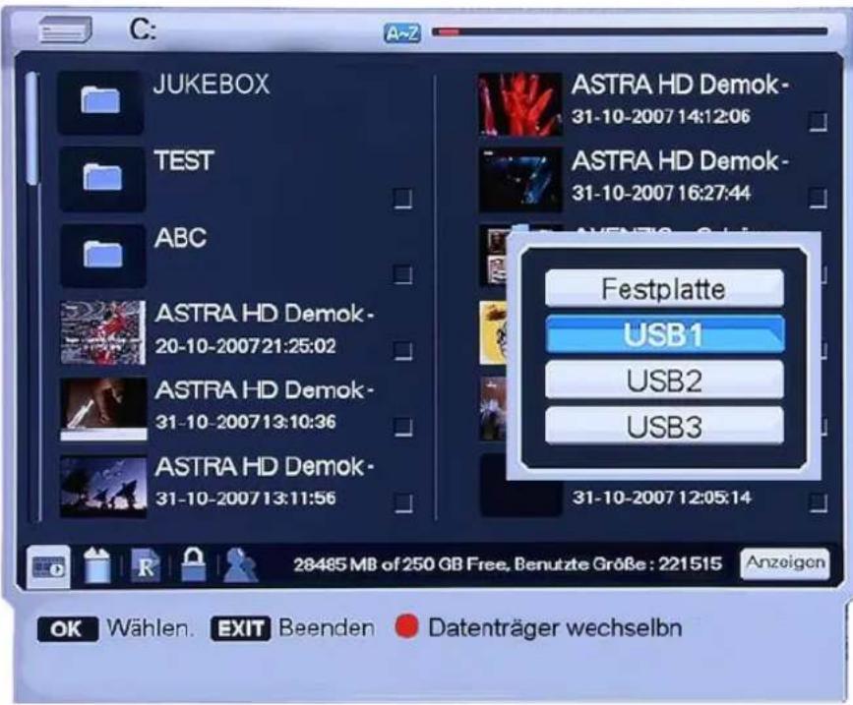This screenshot has width=853, height=705.
Task: Select ASTRA HD Demok title above 16:27:44
Action: pyautogui.click(x=680, y=161)
